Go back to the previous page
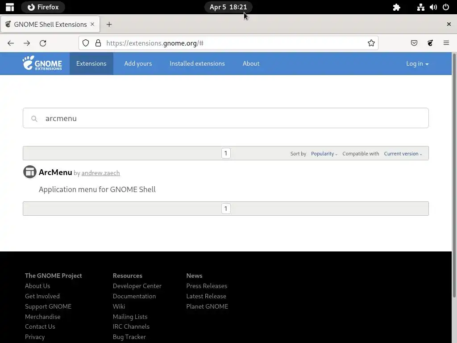The width and height of the screenshot is (457, 343). click(11, 43)
